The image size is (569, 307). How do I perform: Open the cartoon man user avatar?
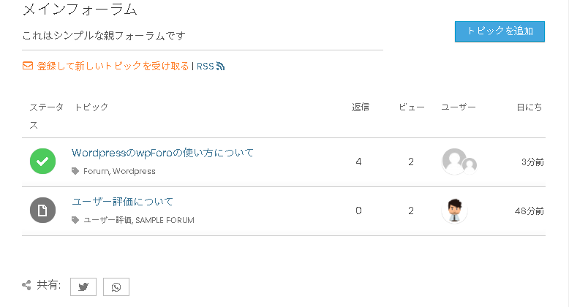454,211
